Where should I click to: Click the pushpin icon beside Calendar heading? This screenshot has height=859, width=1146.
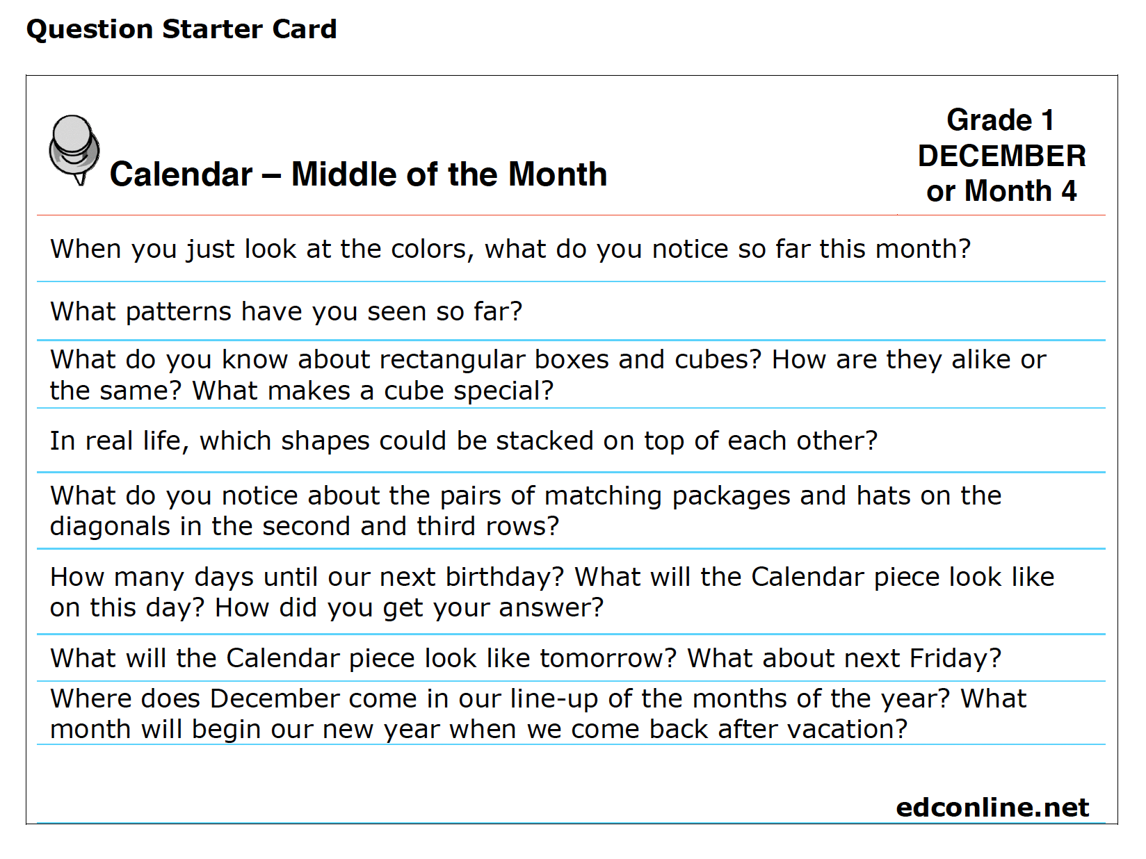pos(74,150)
